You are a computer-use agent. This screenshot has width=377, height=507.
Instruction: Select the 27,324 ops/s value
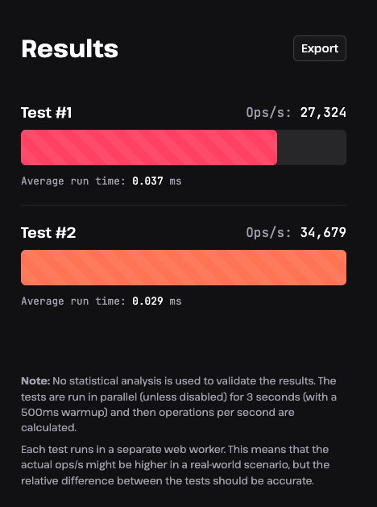[323, 113]
